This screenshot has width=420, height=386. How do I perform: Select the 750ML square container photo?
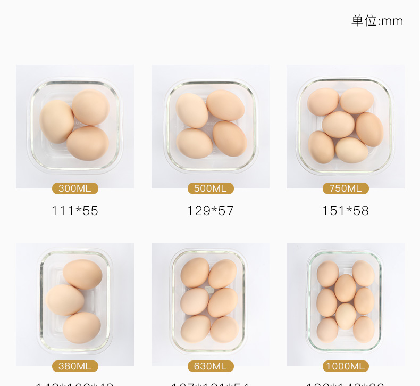click(346, 126)
